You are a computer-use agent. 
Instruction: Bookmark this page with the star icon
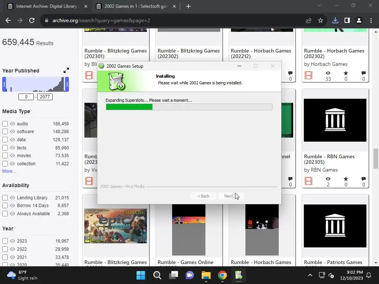tap(321, 21)
